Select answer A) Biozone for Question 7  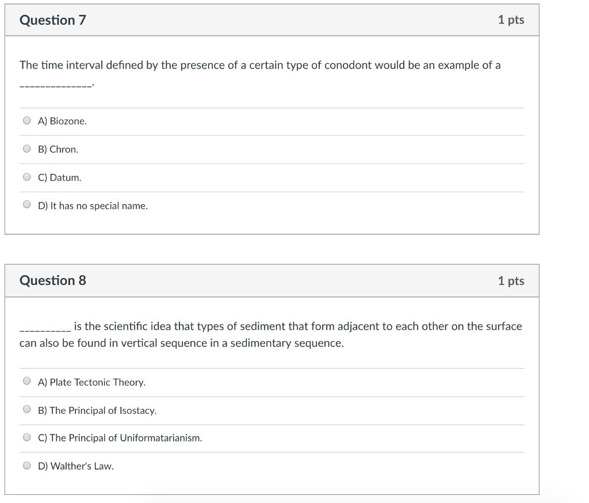click(26, 120)
